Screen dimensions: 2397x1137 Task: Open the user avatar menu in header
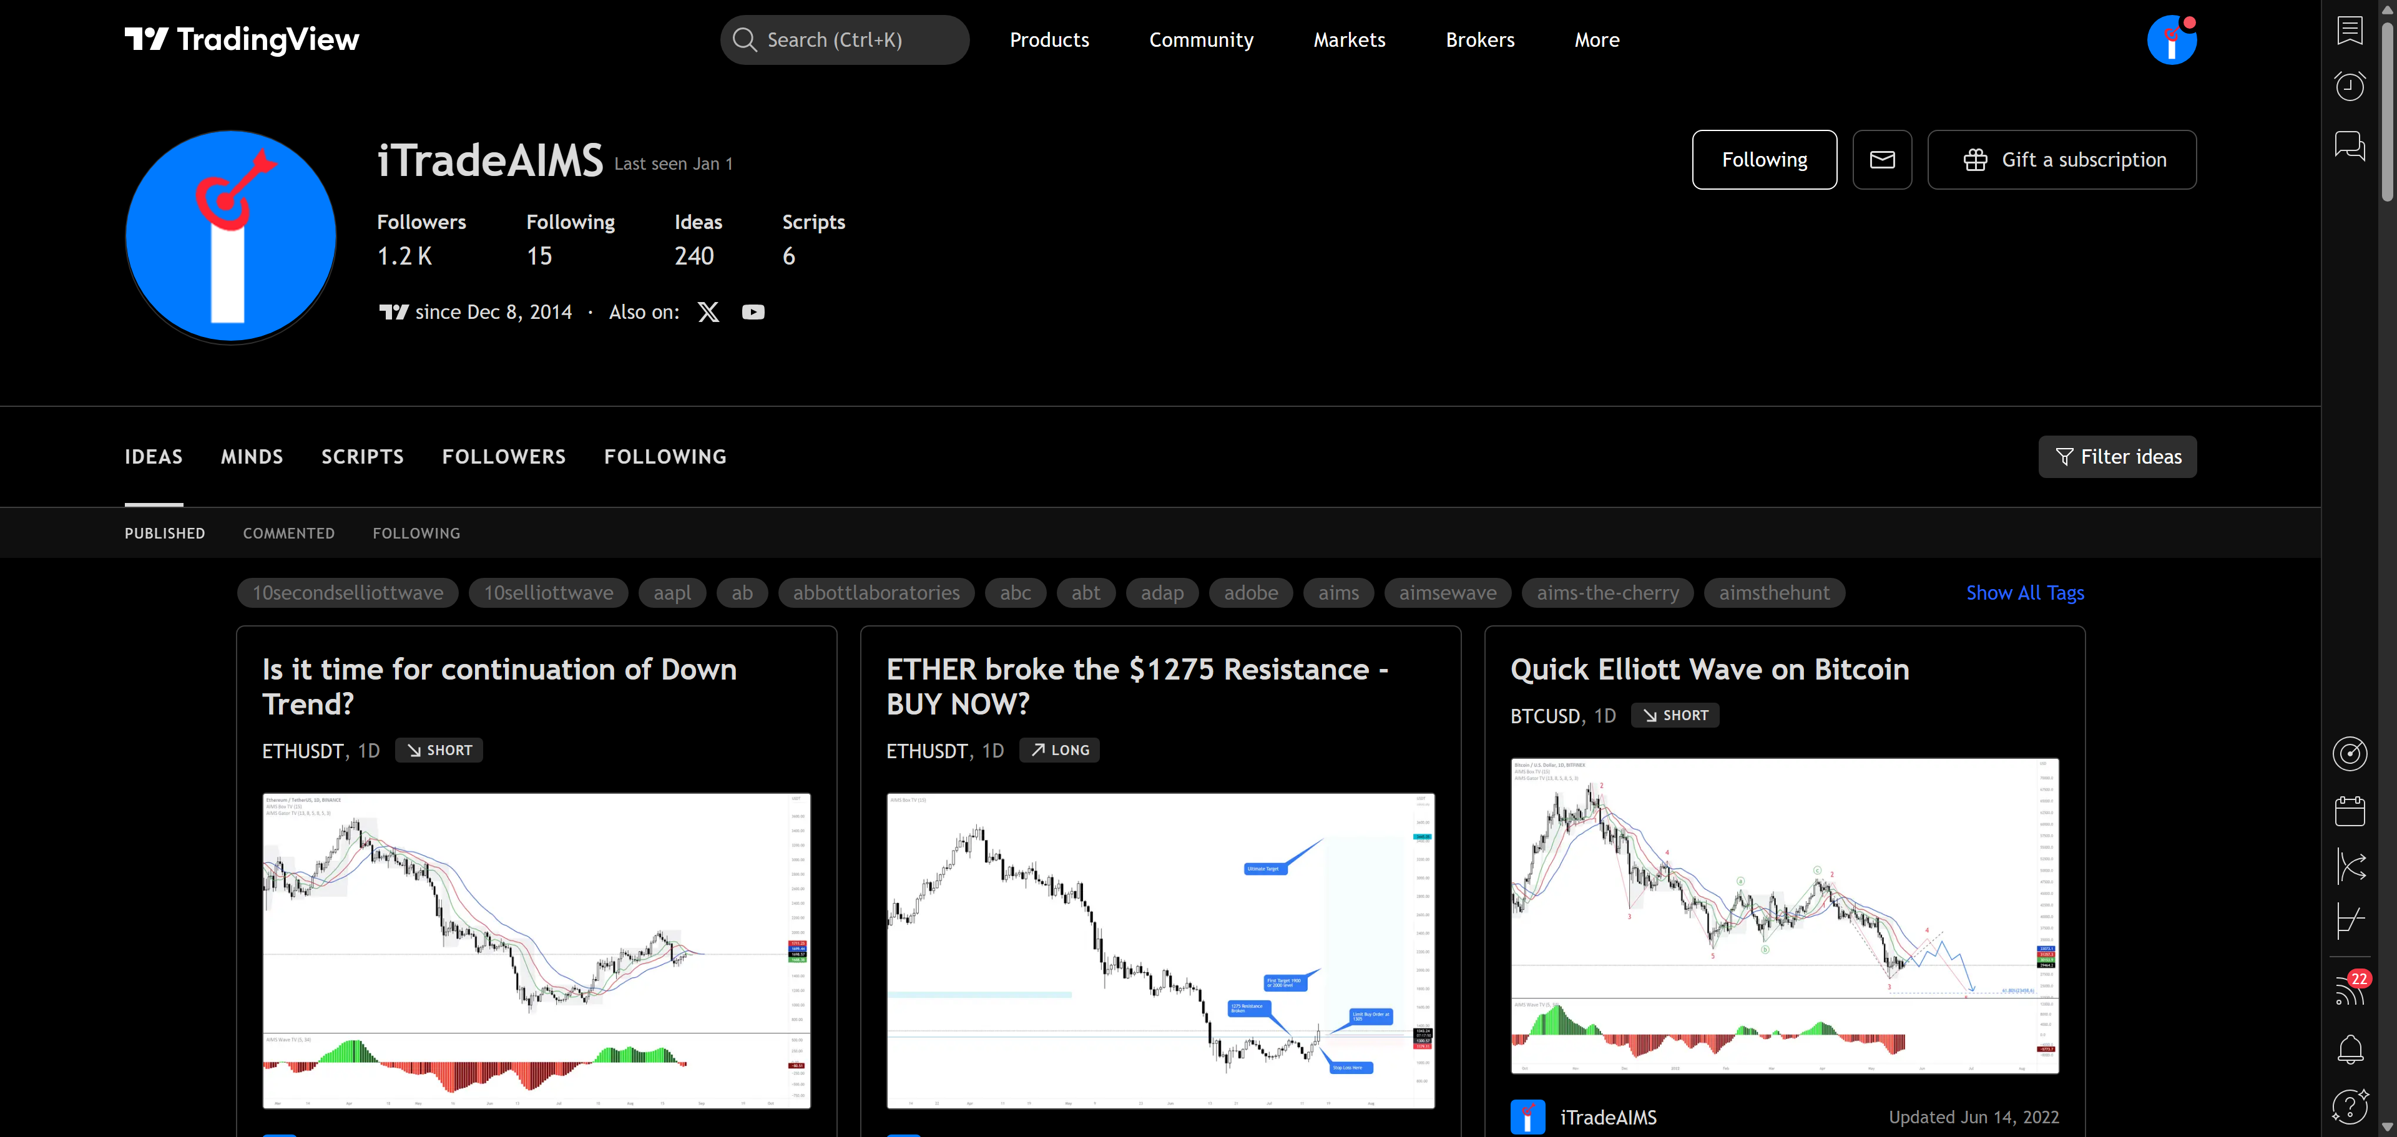2172,40
